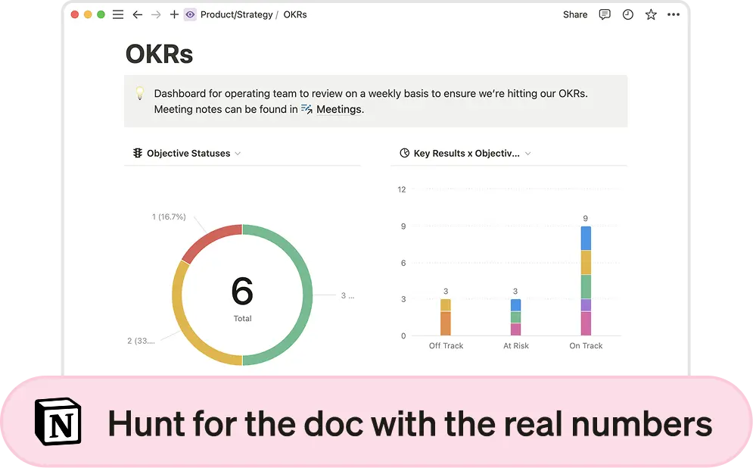Image resolution: width=753 pixels, height=468 pixels.
Task: Select the Objective Statuses view tab
Action: (x=187, y=153)
